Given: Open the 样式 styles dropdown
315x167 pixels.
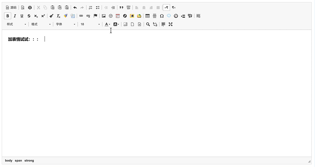Looking at the screenshot, I should click(x=16, y=24).
